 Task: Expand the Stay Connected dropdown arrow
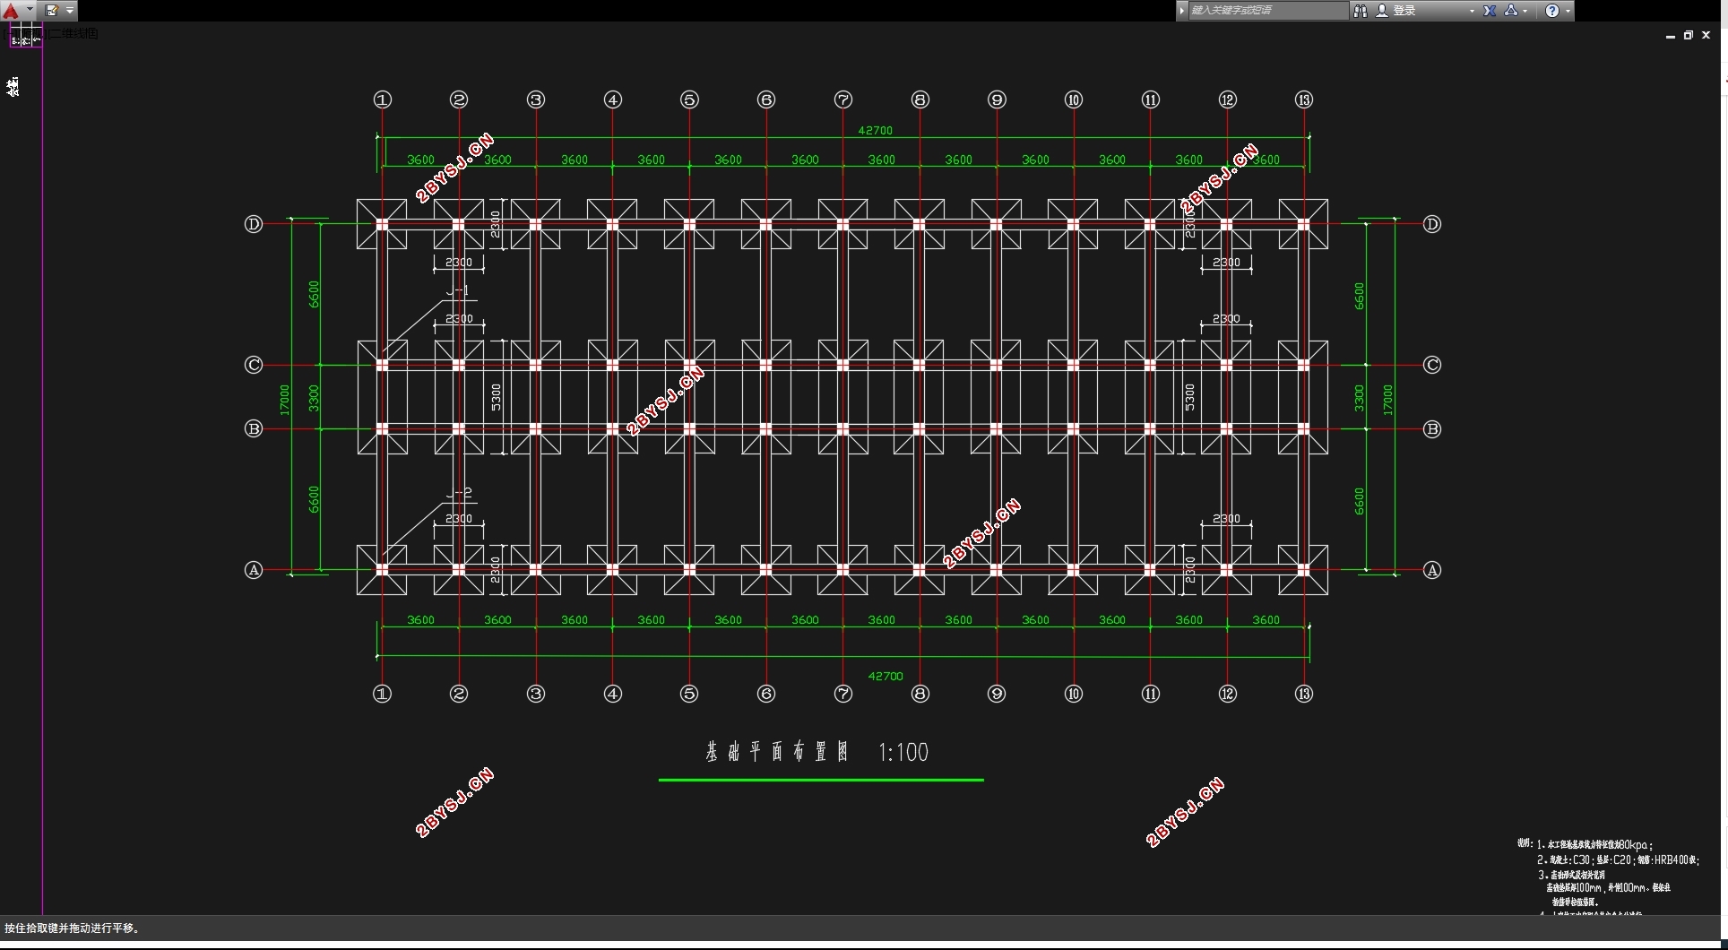coord(1525,11)
